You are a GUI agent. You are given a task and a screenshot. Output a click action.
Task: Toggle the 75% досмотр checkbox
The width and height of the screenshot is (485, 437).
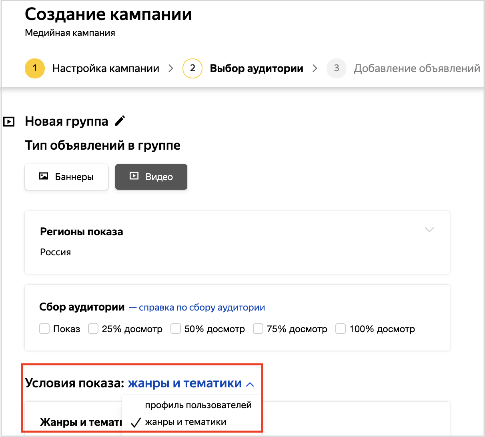258,329
